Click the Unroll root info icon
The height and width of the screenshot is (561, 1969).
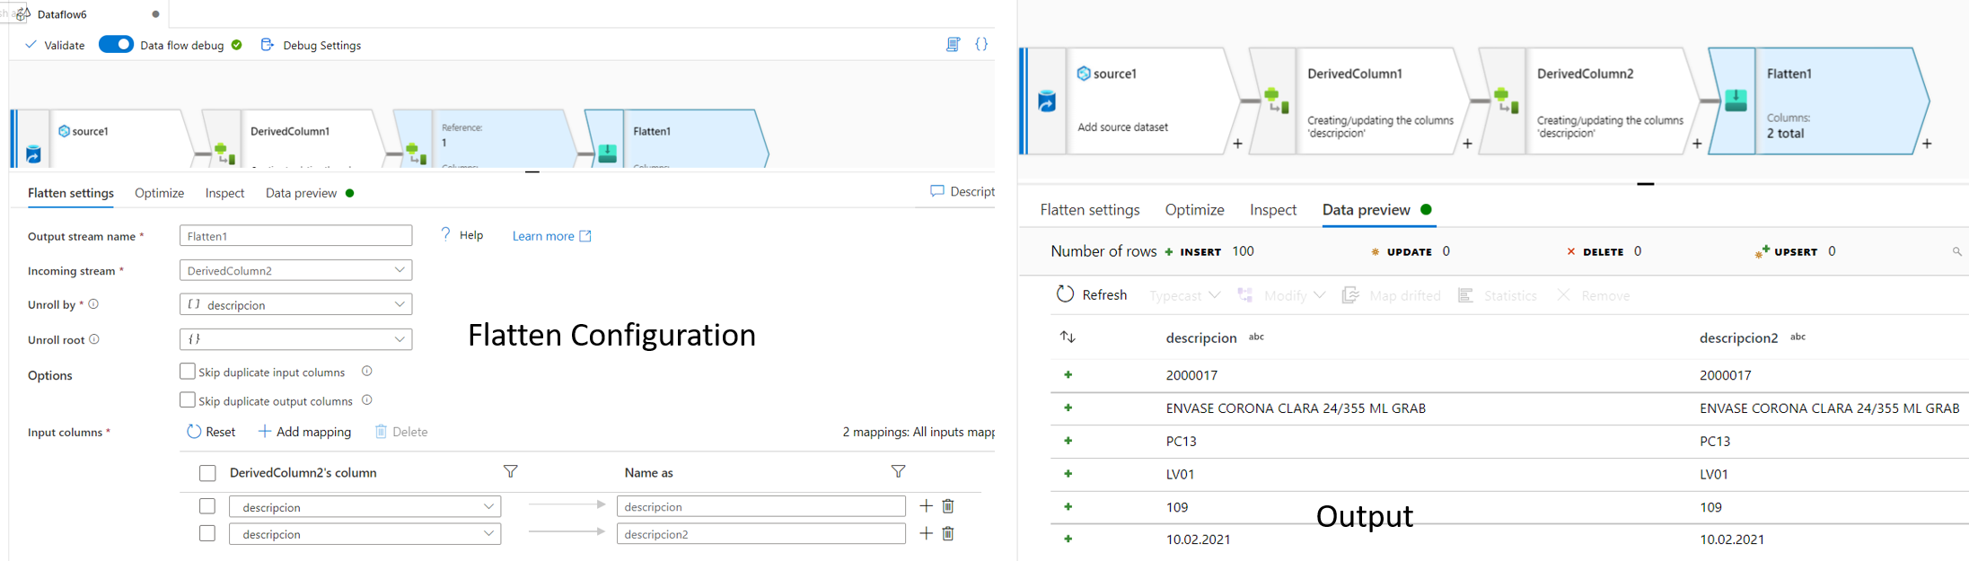click(94, 339)
